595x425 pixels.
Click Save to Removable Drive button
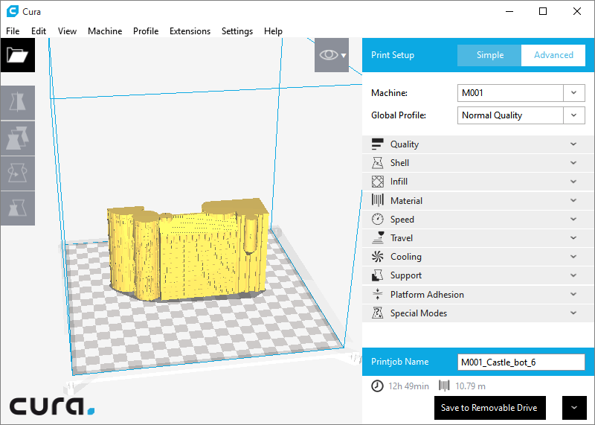tap(490, 408)
